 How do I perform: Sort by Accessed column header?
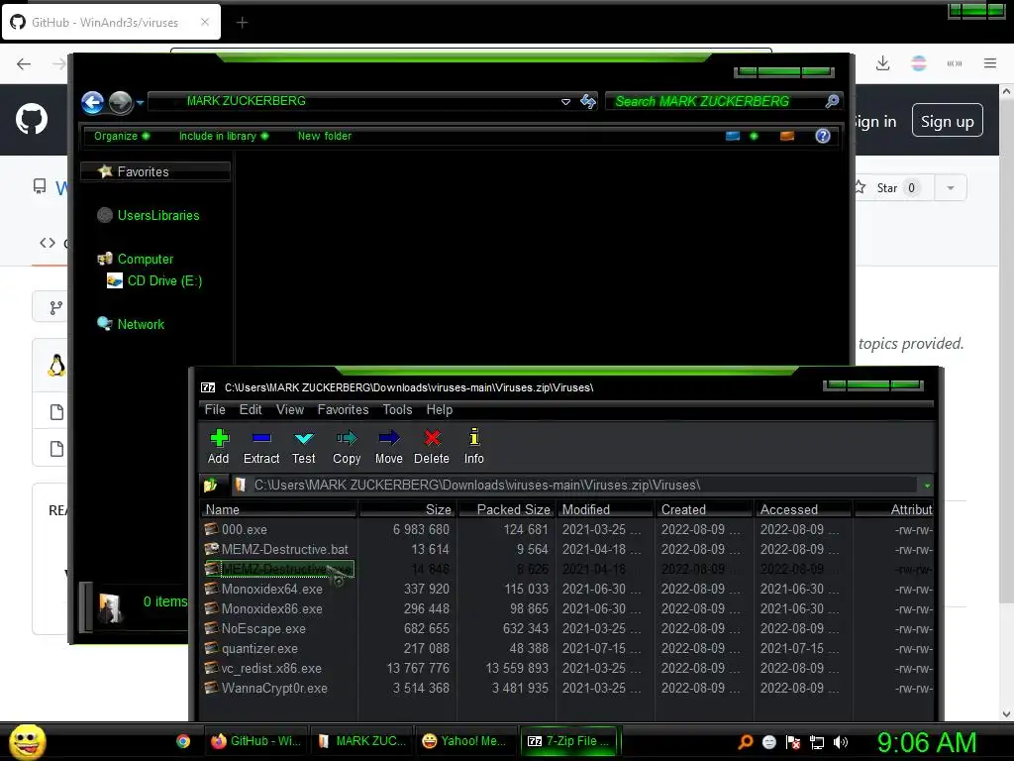(x=803, y=509)
